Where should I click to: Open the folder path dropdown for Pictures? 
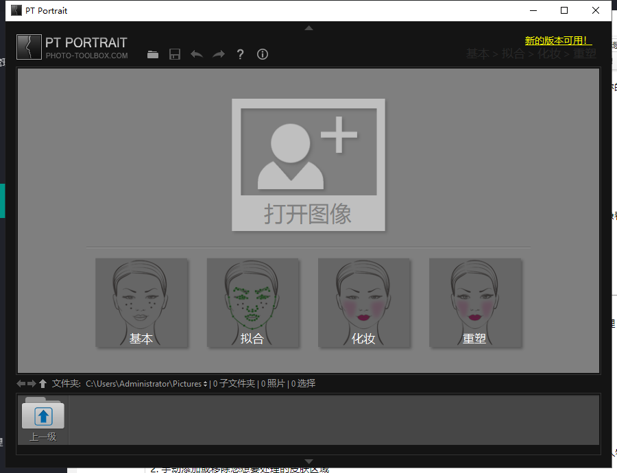pyautogui.click(x=205, y=384)
